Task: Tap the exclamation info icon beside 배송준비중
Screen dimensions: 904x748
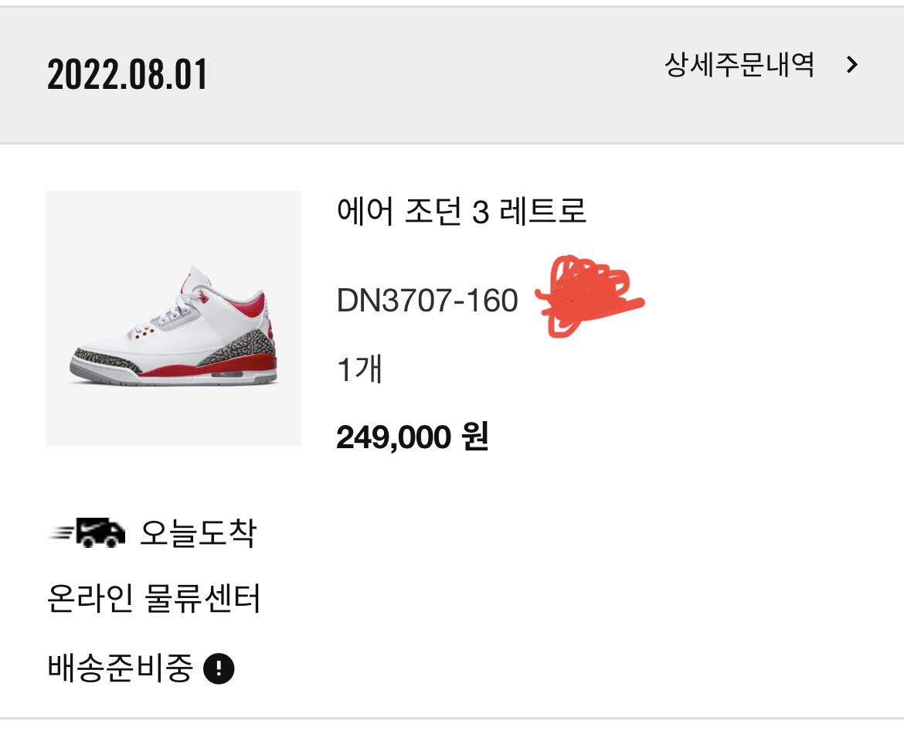Action: 219,668
